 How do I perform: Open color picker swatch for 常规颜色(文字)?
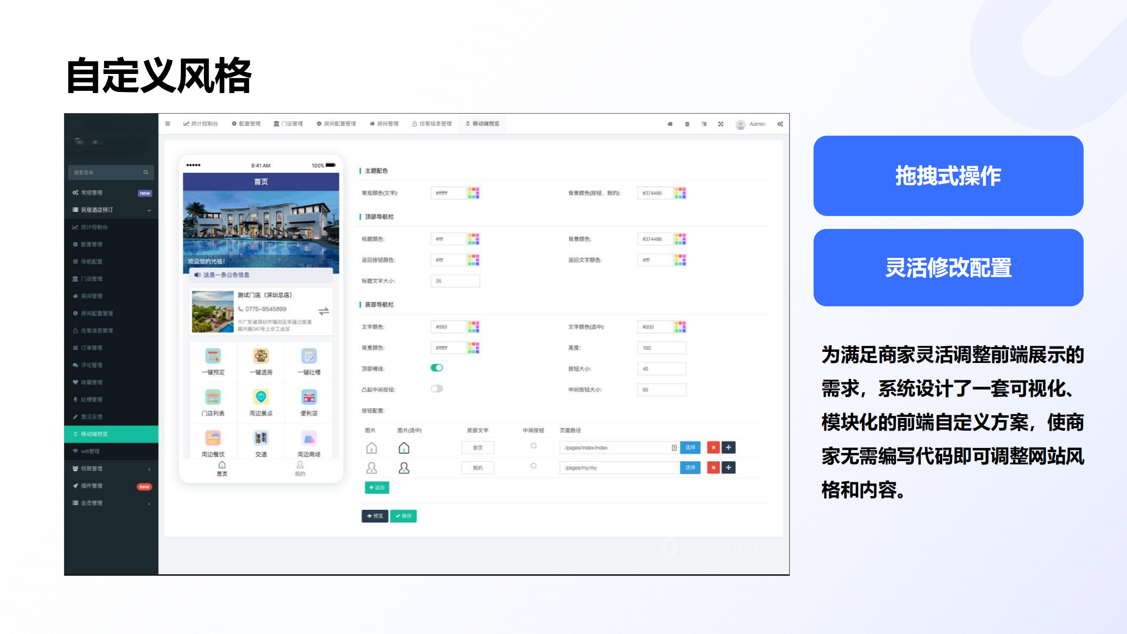473,193
